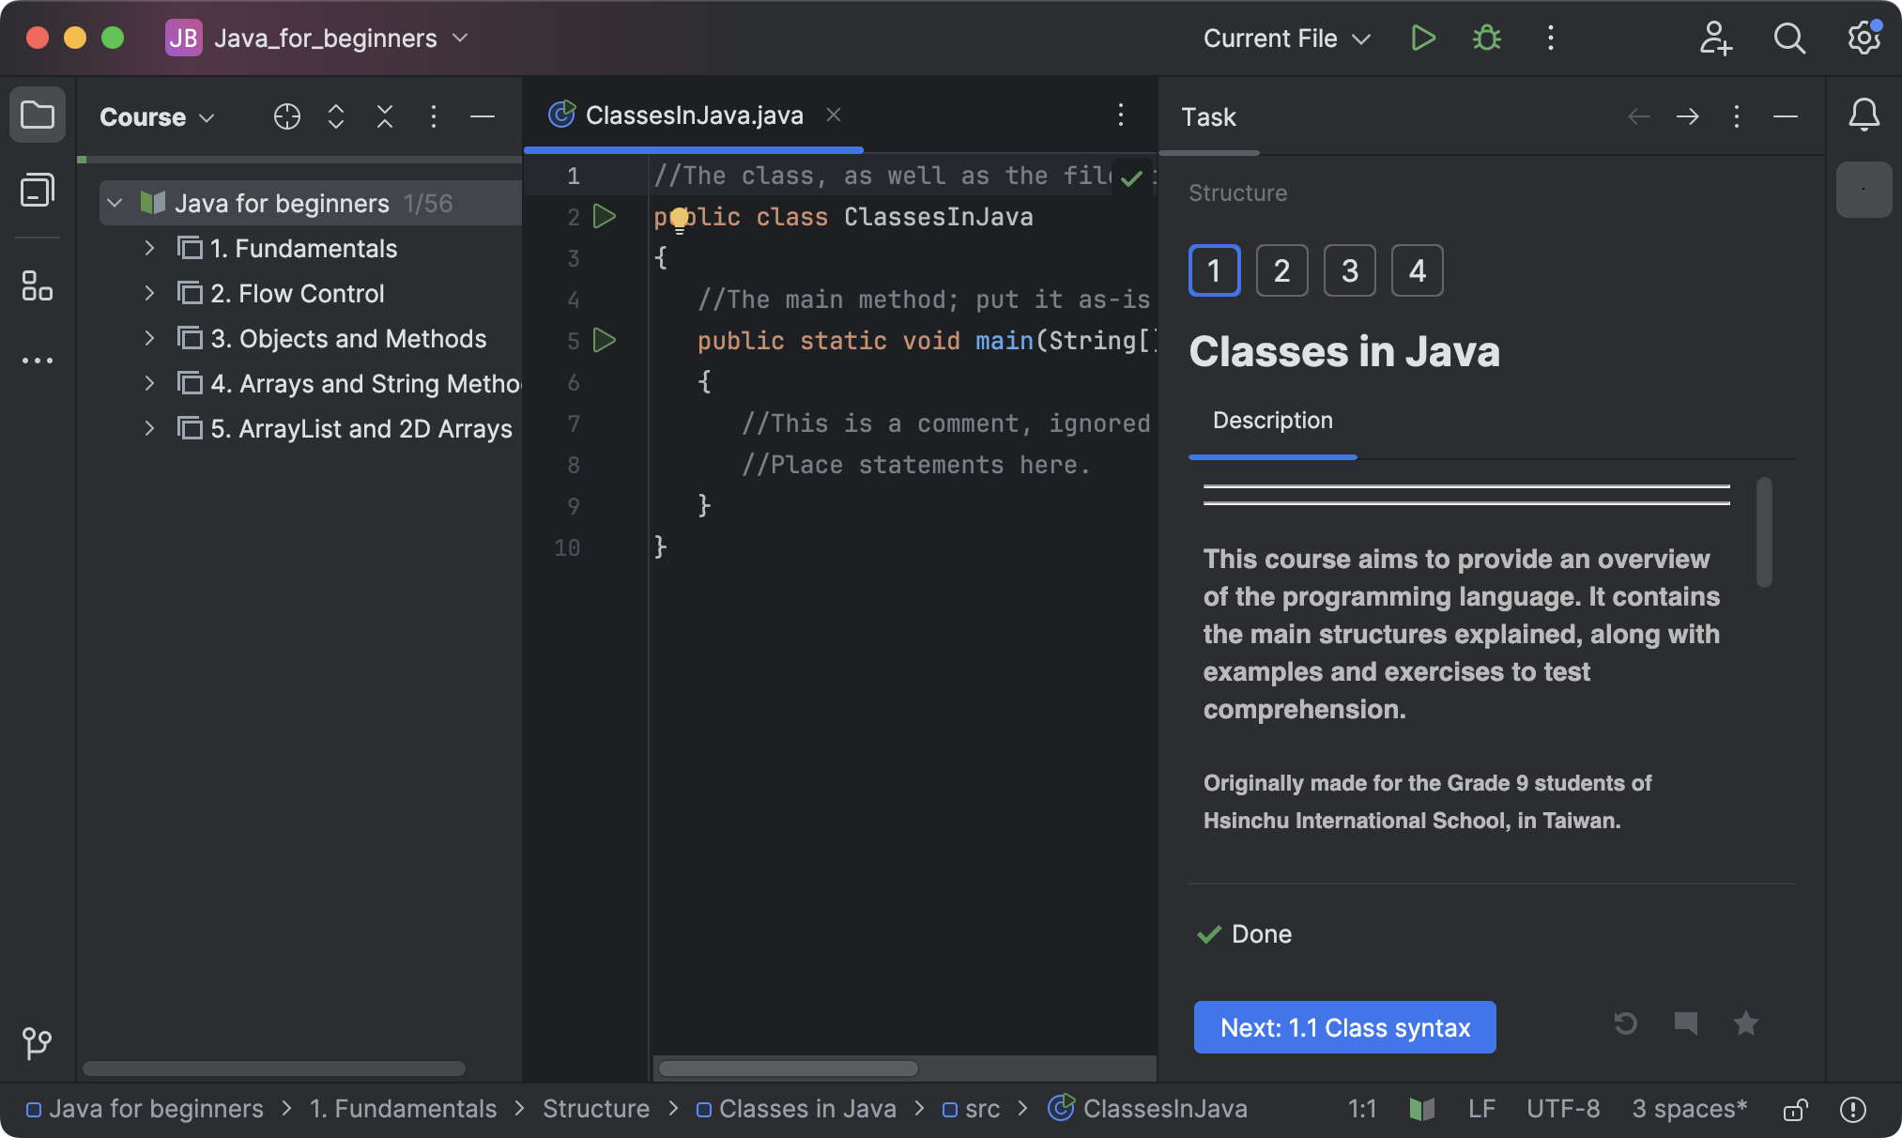Reset the task with the refresh icon
The width and height of the screenshot is (1902, 1138).
1627,1025
